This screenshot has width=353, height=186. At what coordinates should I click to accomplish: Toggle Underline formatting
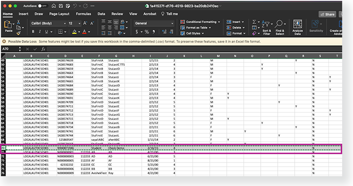[47, 31]
